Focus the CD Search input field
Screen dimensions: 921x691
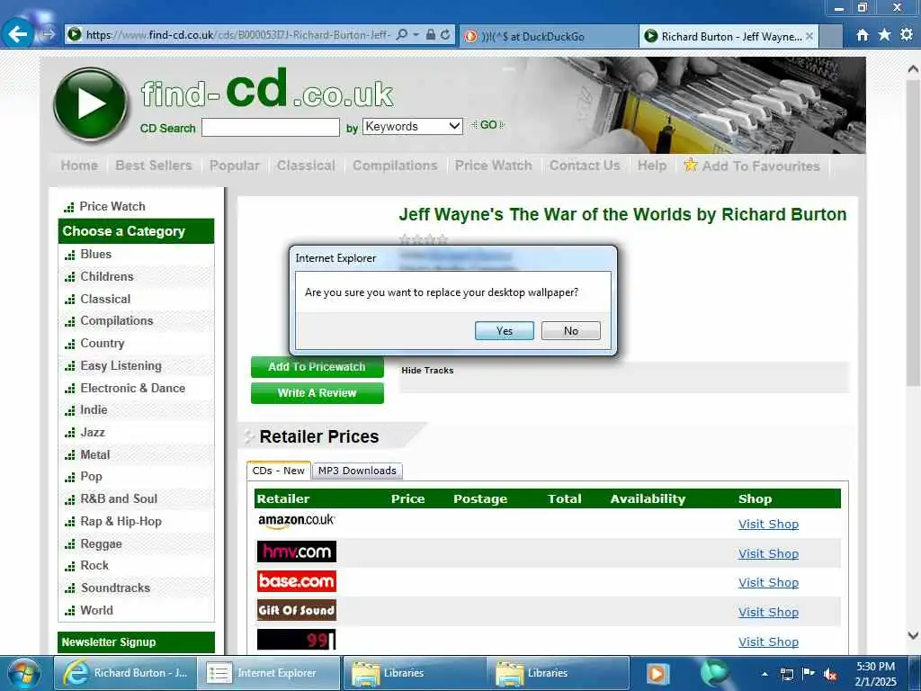click(x=271, y=128)
